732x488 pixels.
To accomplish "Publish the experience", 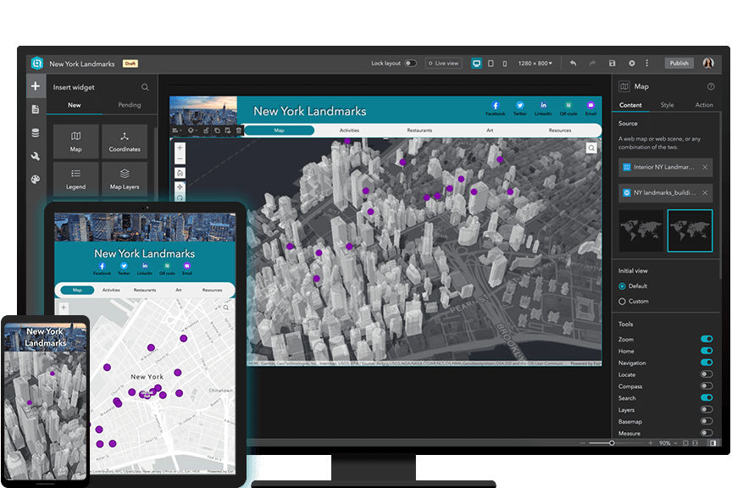I will [679, 63].
